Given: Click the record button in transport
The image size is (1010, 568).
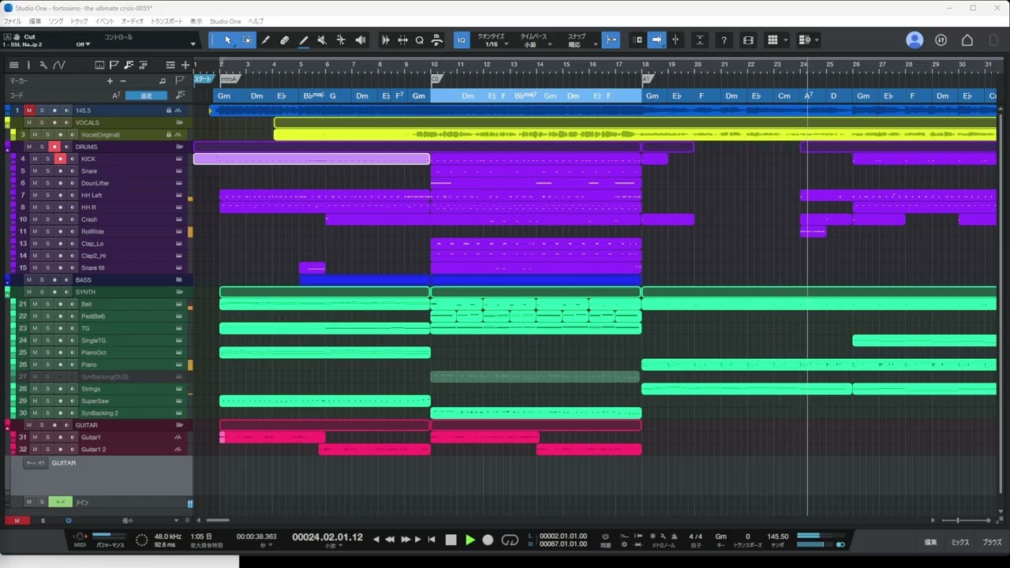Looking at the screenshot, I should [488, 540].
